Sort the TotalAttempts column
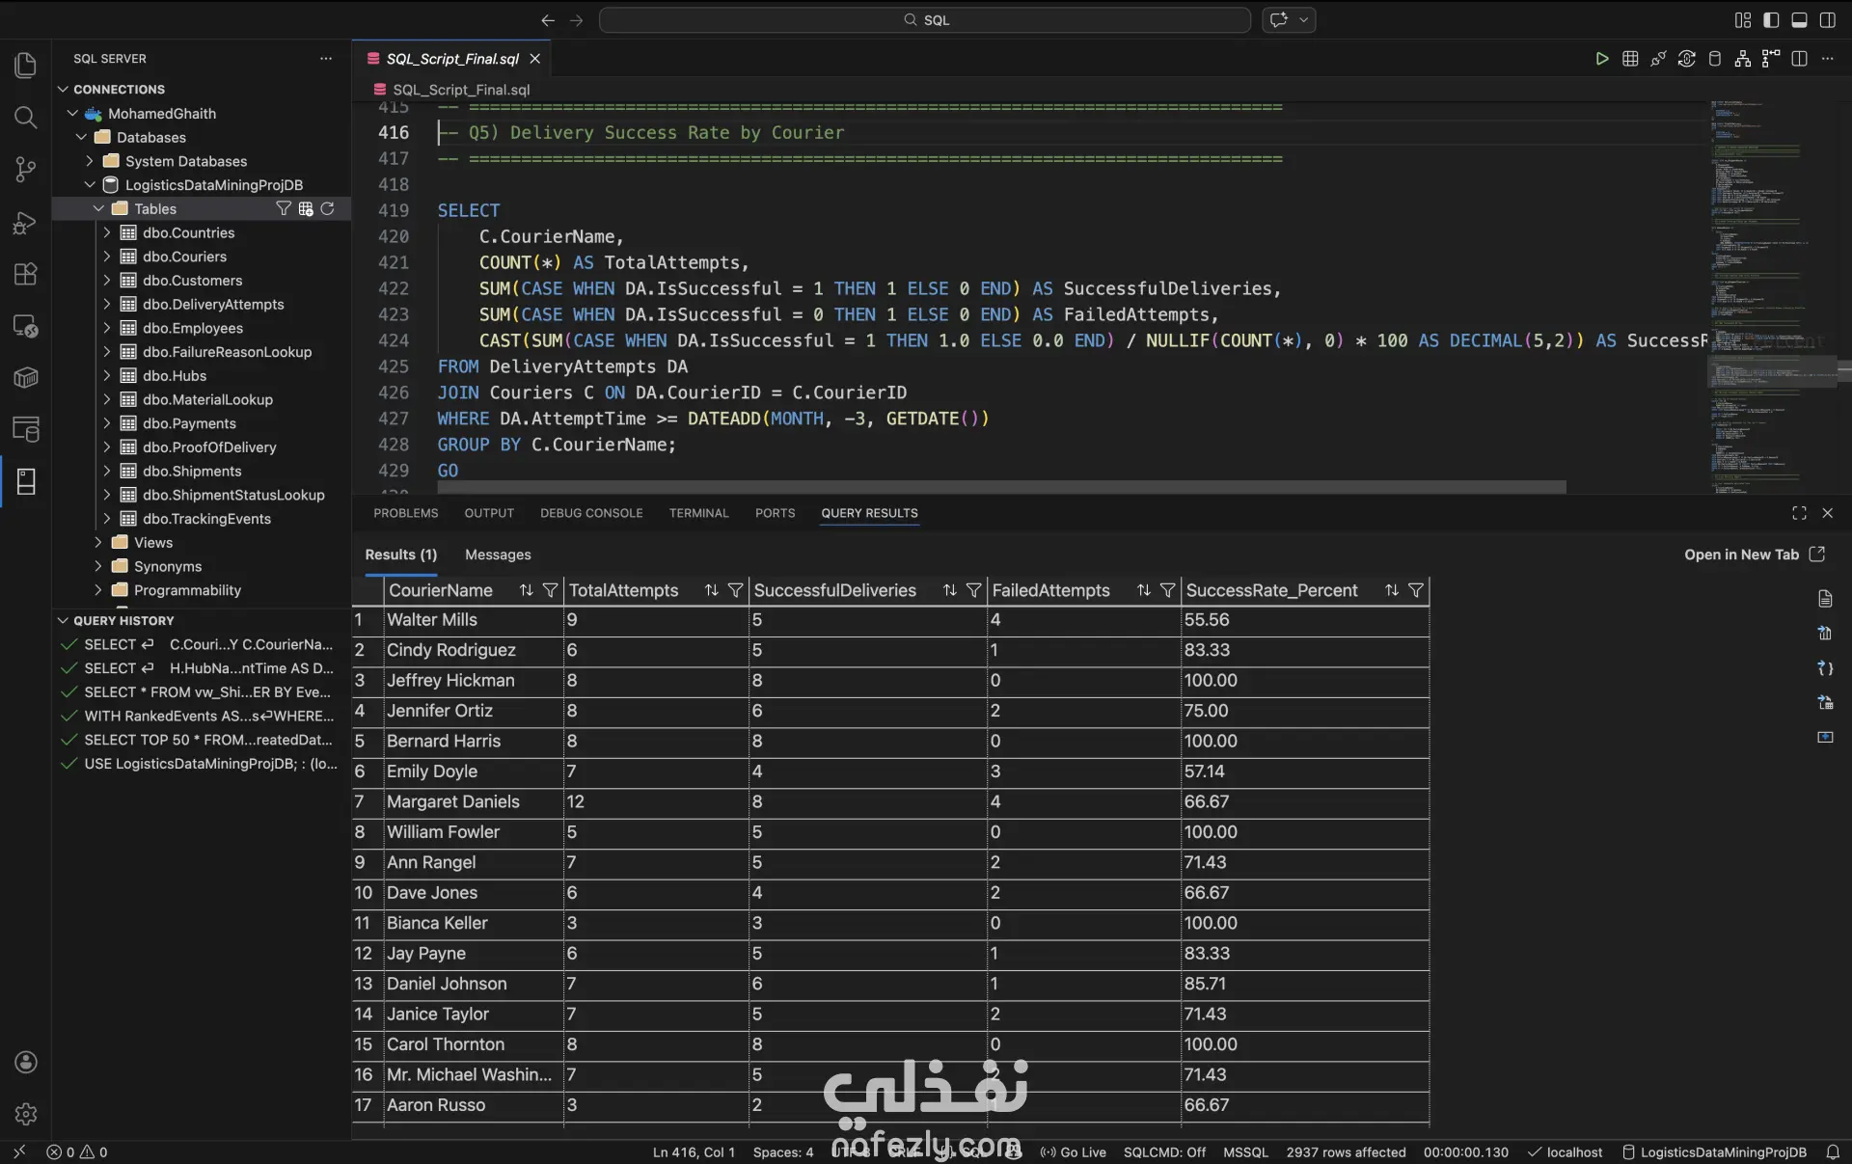The image size is (1852, 1164). [711, 590]
